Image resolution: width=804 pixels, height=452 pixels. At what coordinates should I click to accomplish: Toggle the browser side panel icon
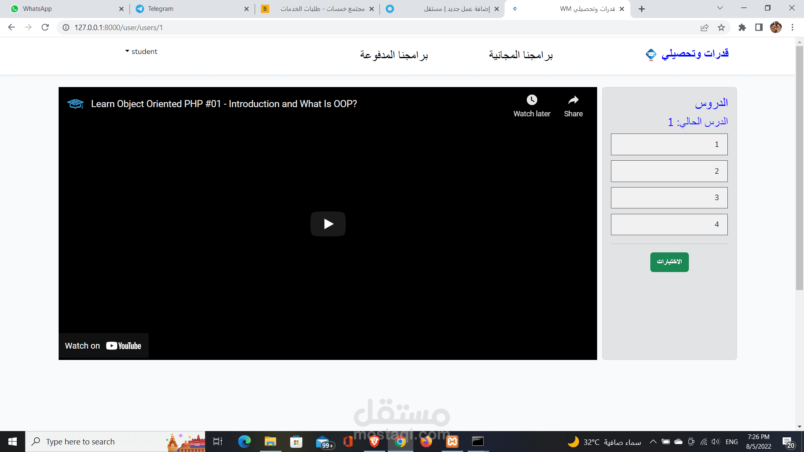pyautogui.click(x=759, y=28)
